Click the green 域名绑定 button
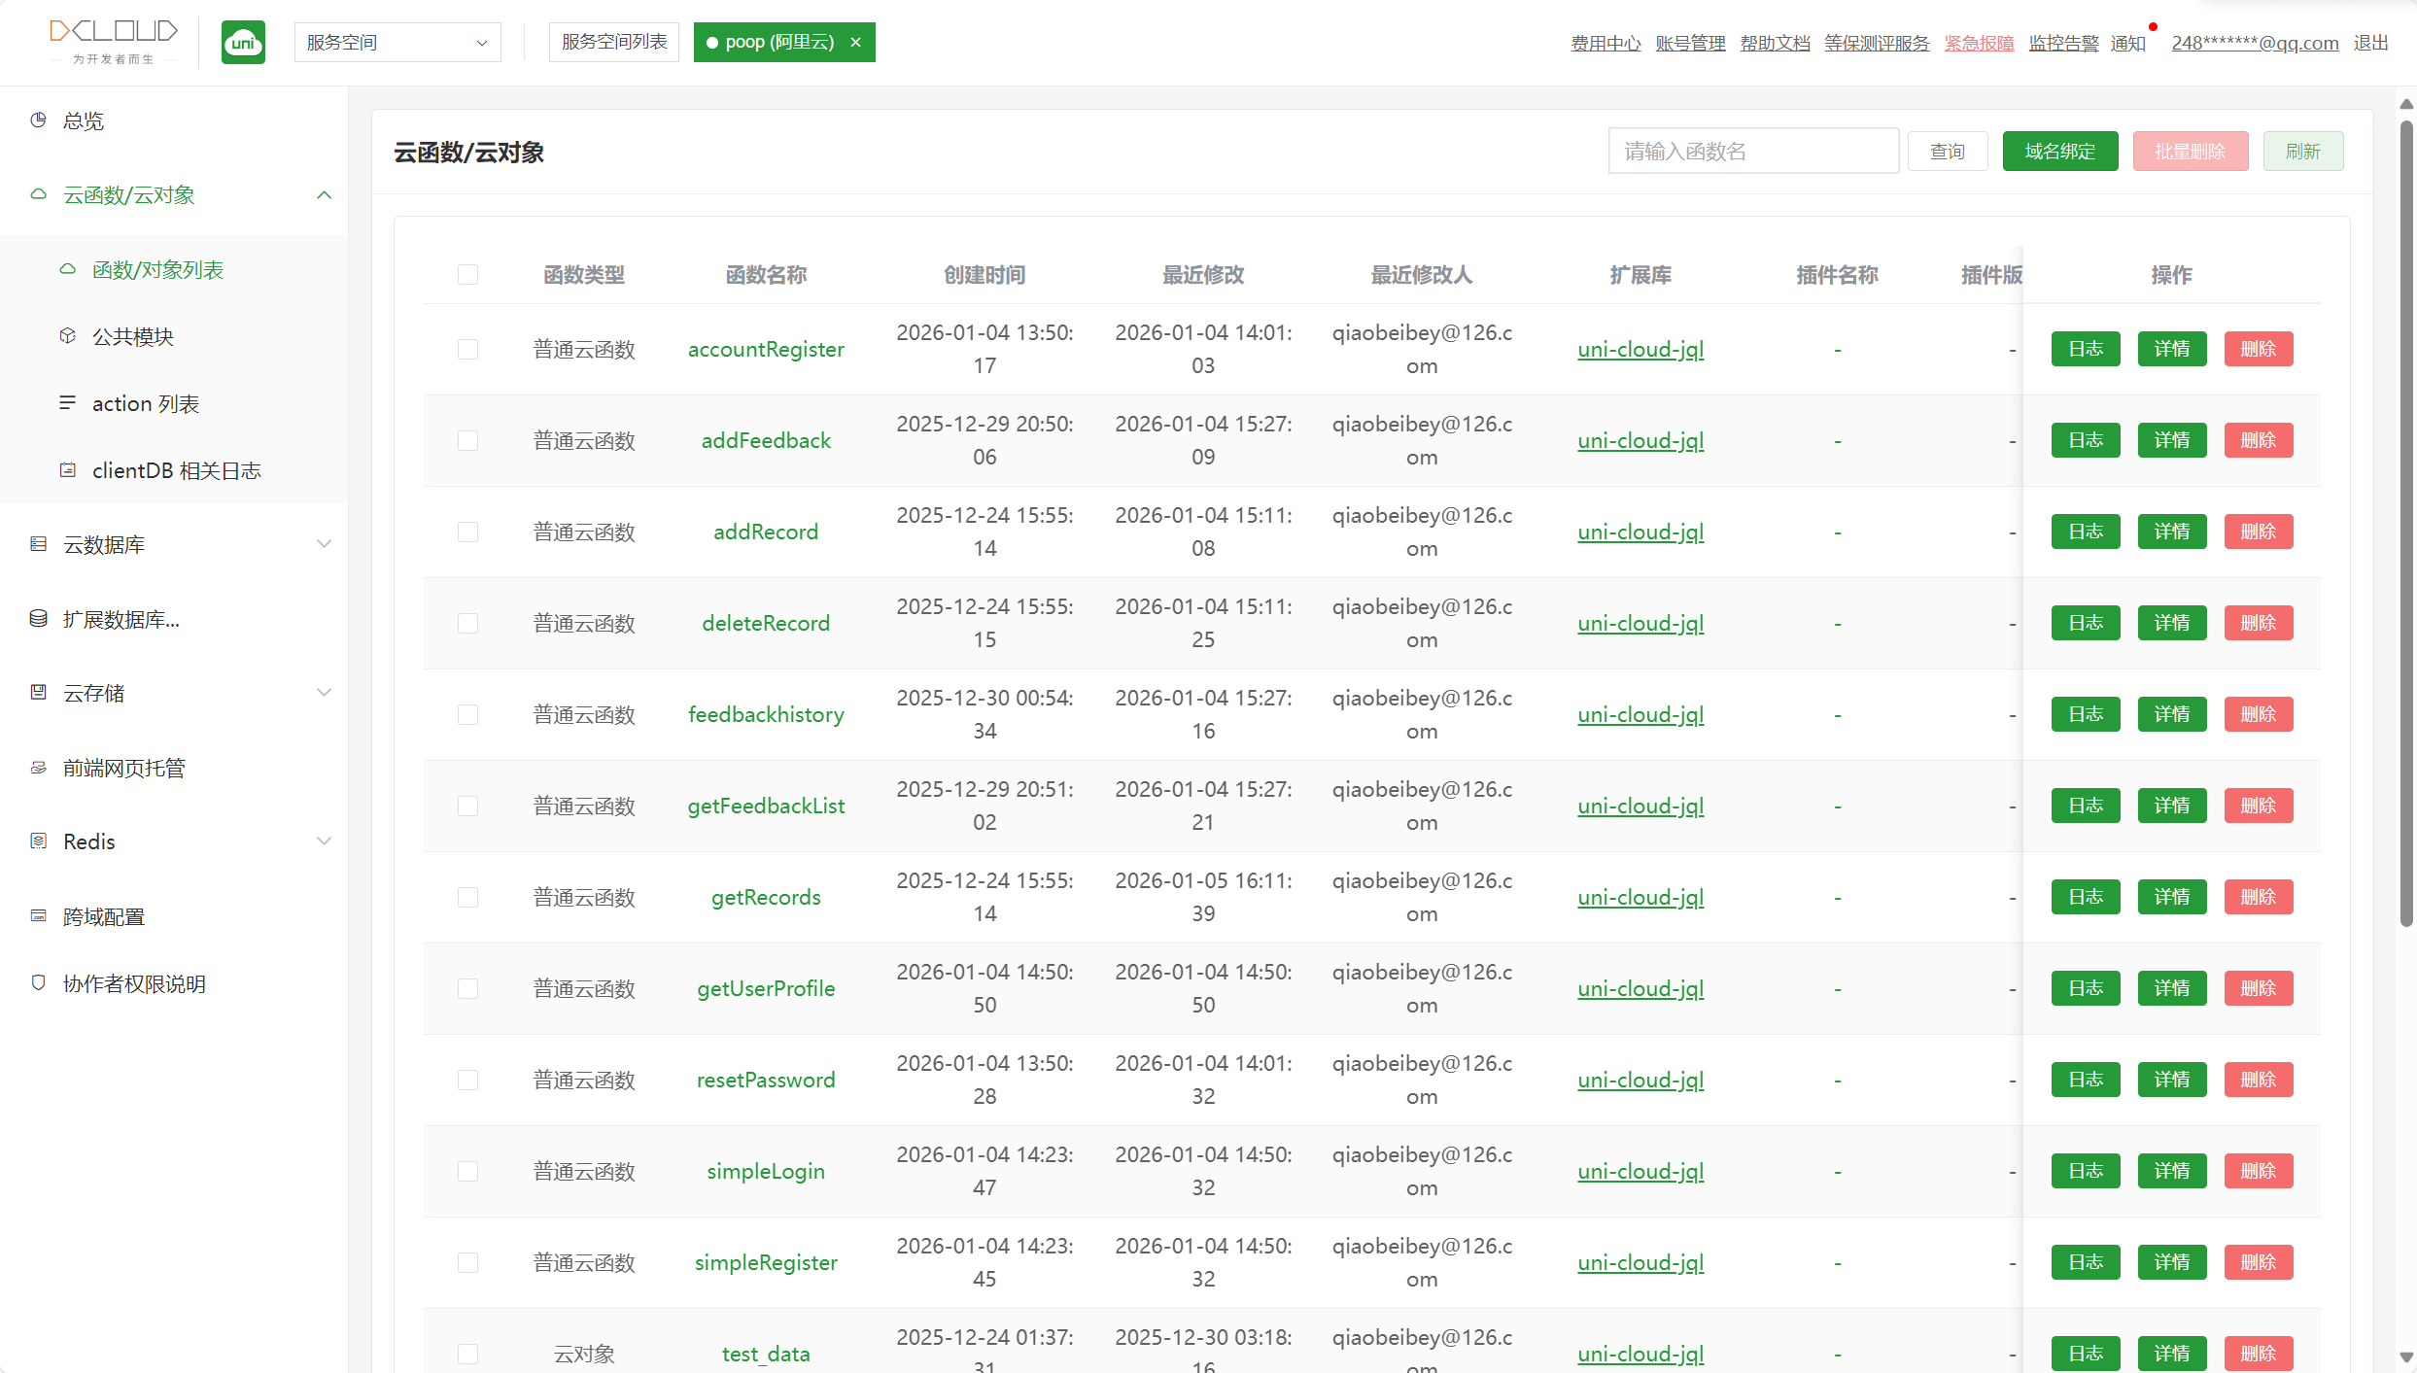This screenshot has height=1373, width=2417. [x=2059, y=152]
